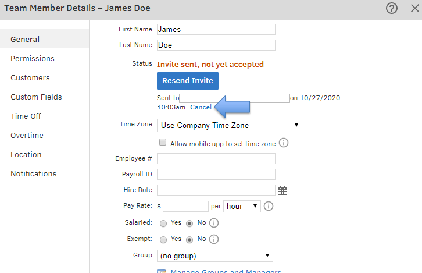Click the Employee # input field

[x=216, y=159]
